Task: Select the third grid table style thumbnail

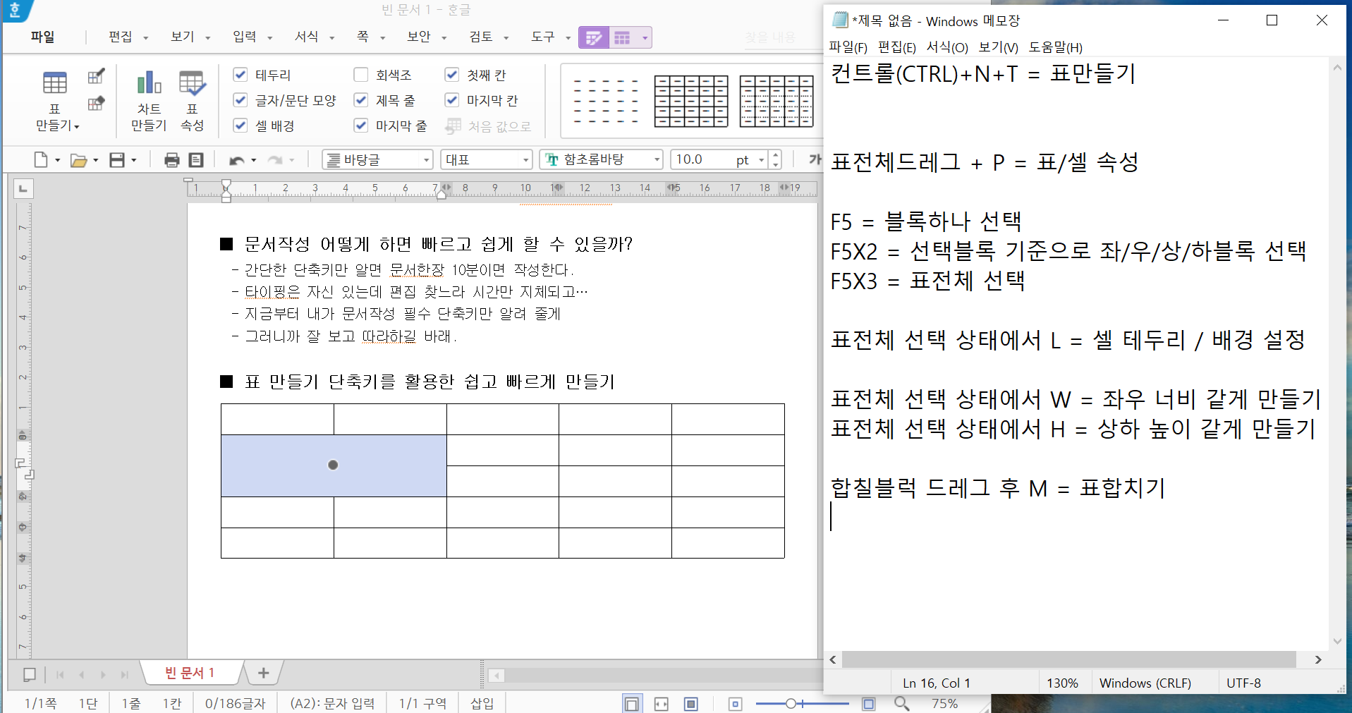Action: tap(777, 102)
